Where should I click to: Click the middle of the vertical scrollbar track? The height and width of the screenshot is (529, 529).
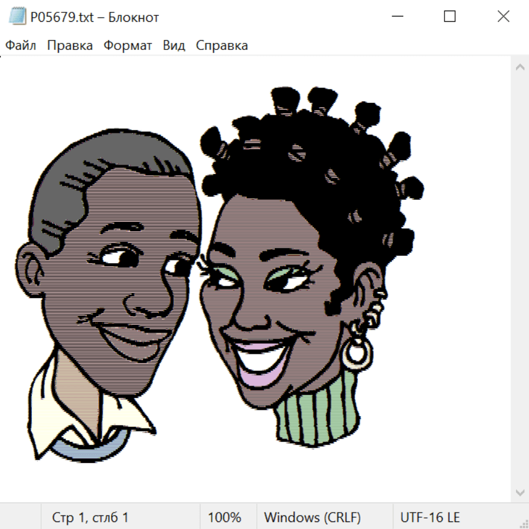pos(520,279)
